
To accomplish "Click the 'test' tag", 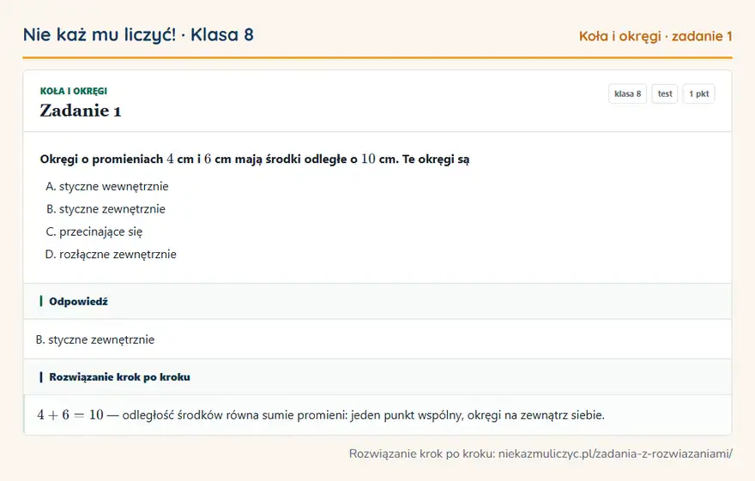I will pyautogui.click(x=664, y=93).
